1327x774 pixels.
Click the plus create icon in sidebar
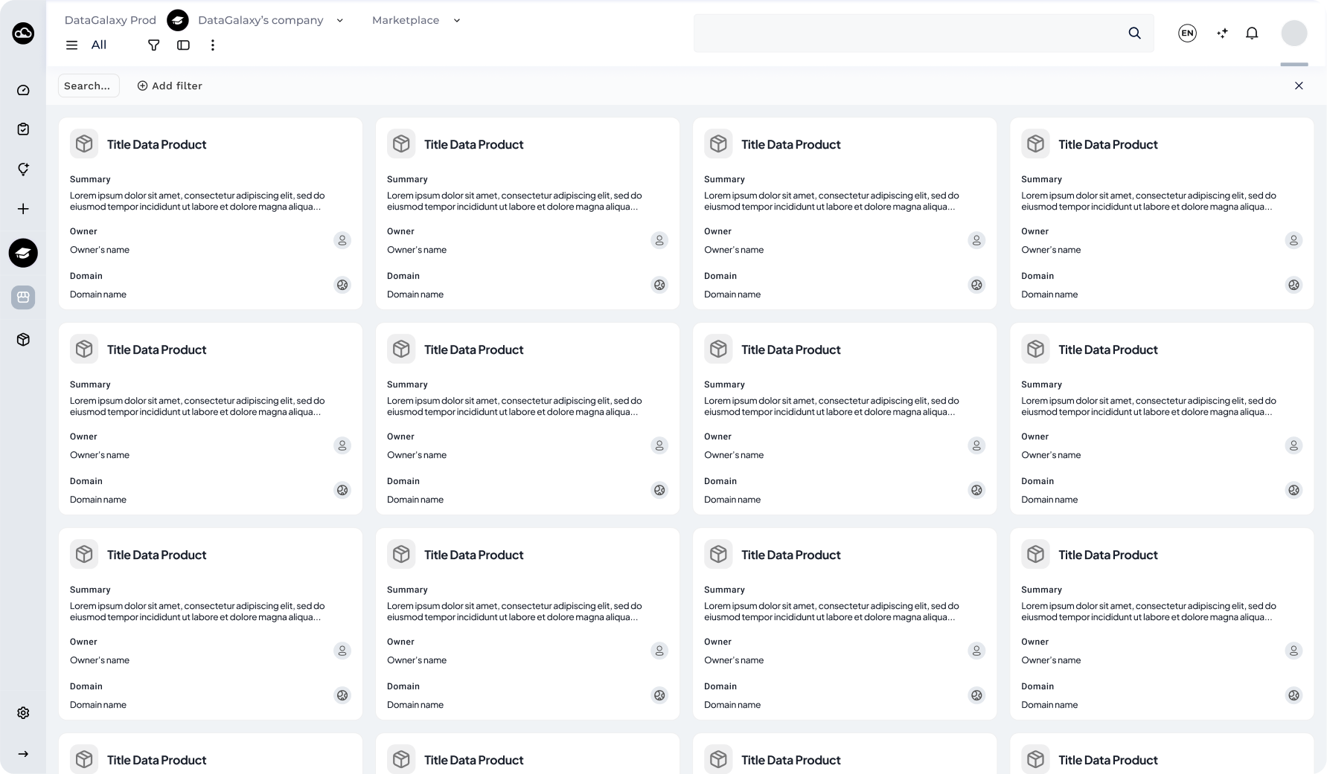click(23, 209)
